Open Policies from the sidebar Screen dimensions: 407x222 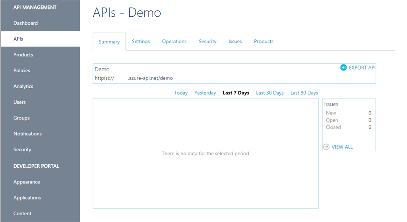pos(21,71)
